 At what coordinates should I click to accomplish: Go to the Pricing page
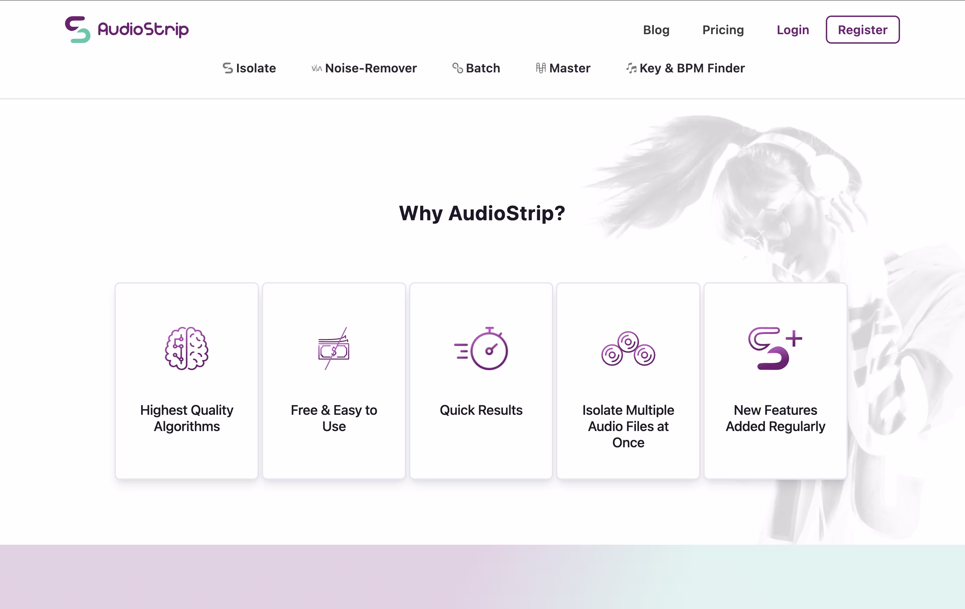(x=723, y=30)
